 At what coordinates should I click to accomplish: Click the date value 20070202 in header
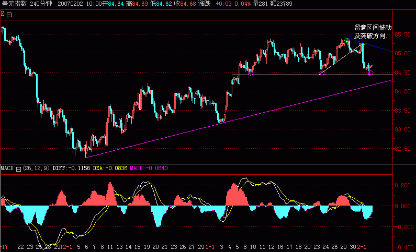[70, 4]
